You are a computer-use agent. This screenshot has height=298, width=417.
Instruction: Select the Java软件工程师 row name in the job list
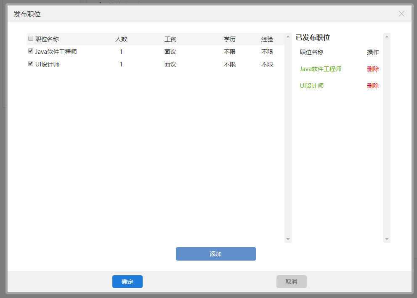[56, 52]
